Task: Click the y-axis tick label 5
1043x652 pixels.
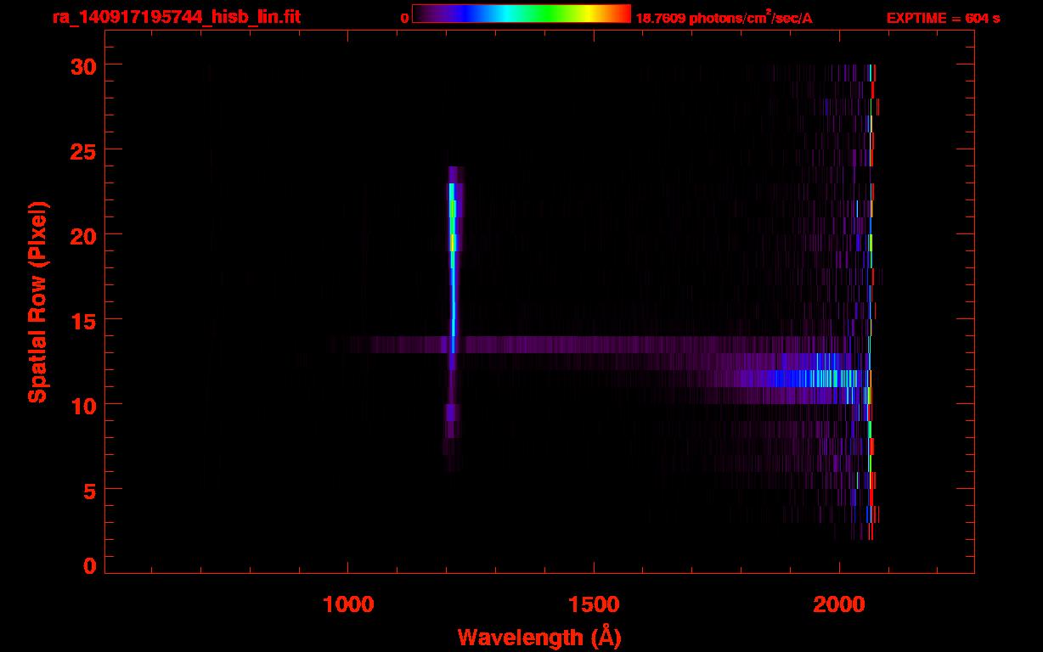Action: (88, 490)
